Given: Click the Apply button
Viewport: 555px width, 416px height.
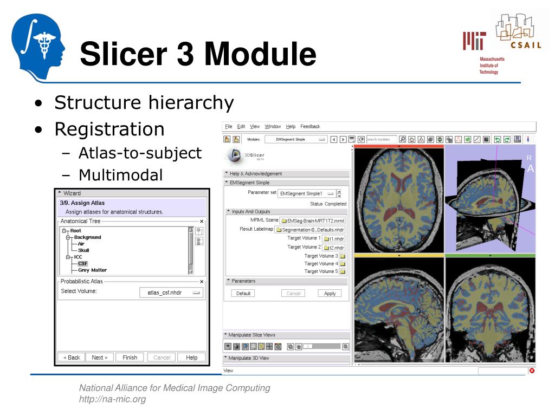Looking at the screenshot, I should [x=330, y=293].
